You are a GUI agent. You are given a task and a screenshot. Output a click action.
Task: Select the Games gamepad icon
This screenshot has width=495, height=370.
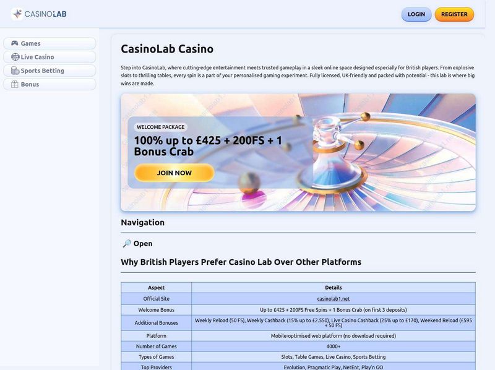point(14,43)
